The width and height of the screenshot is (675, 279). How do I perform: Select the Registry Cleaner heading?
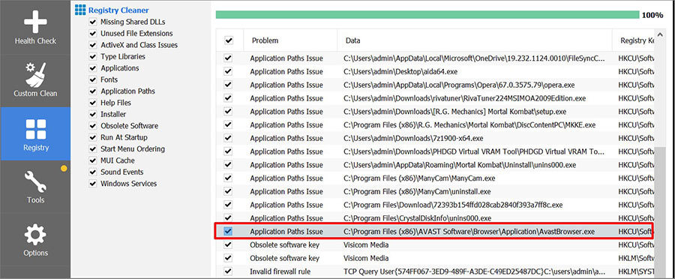(118, 10)
